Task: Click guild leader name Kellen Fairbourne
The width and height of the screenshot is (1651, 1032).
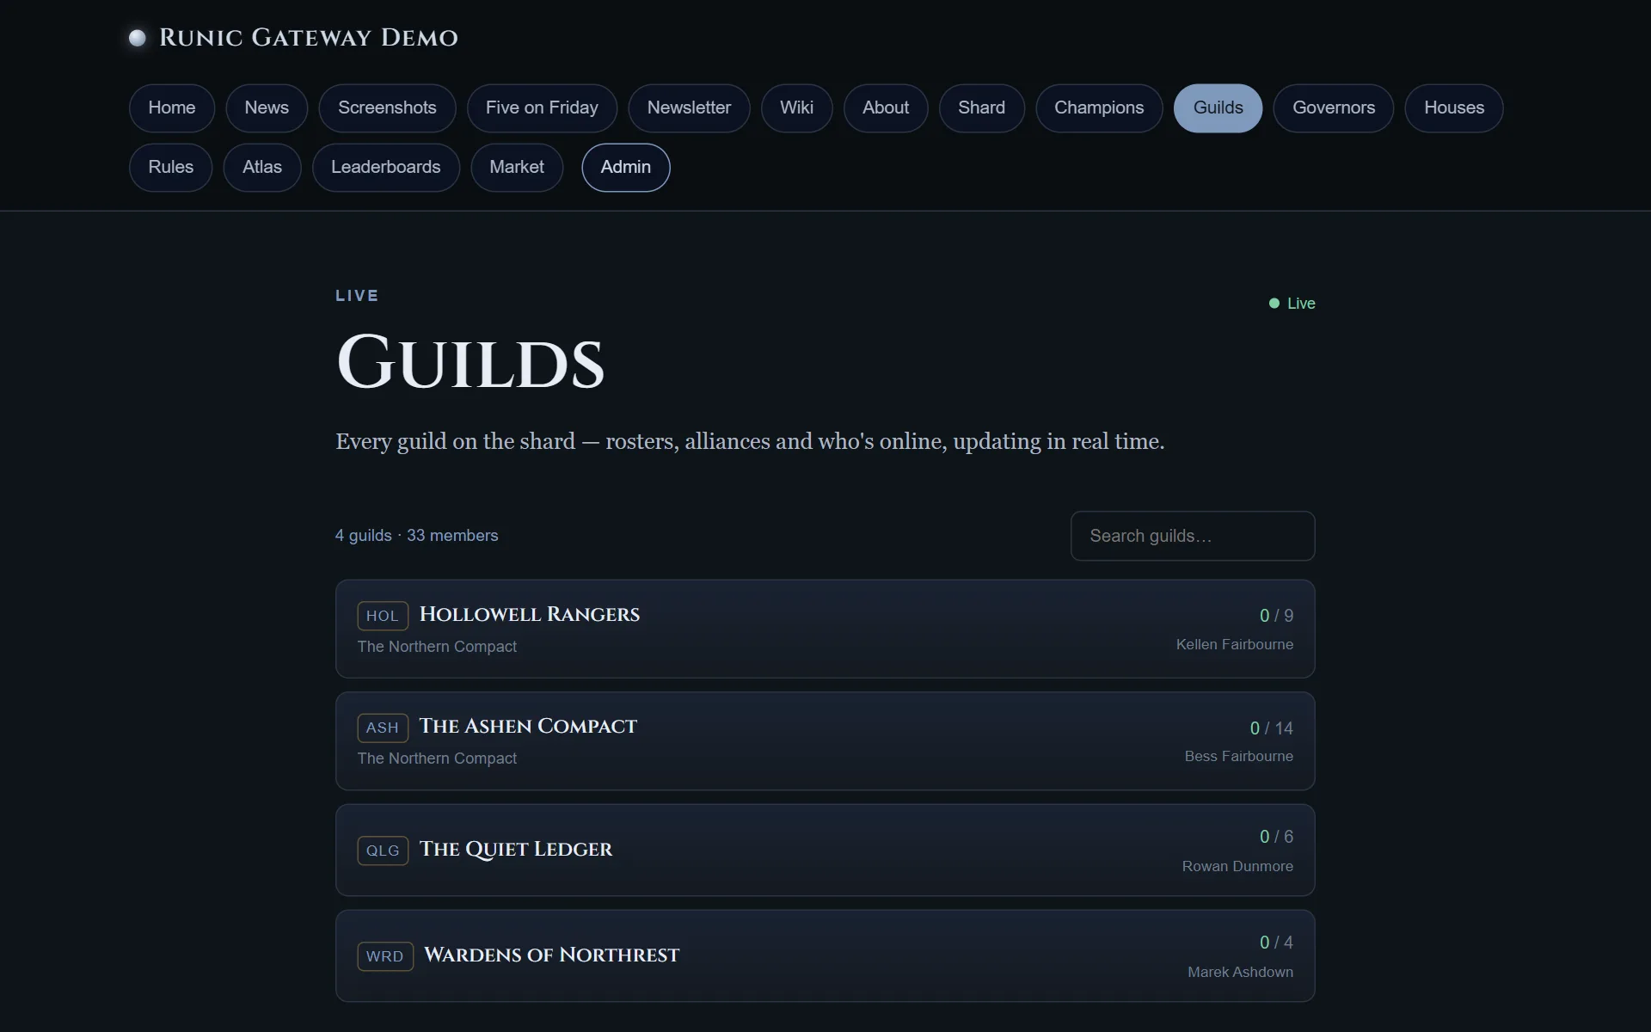Action: click(1234, 645)
